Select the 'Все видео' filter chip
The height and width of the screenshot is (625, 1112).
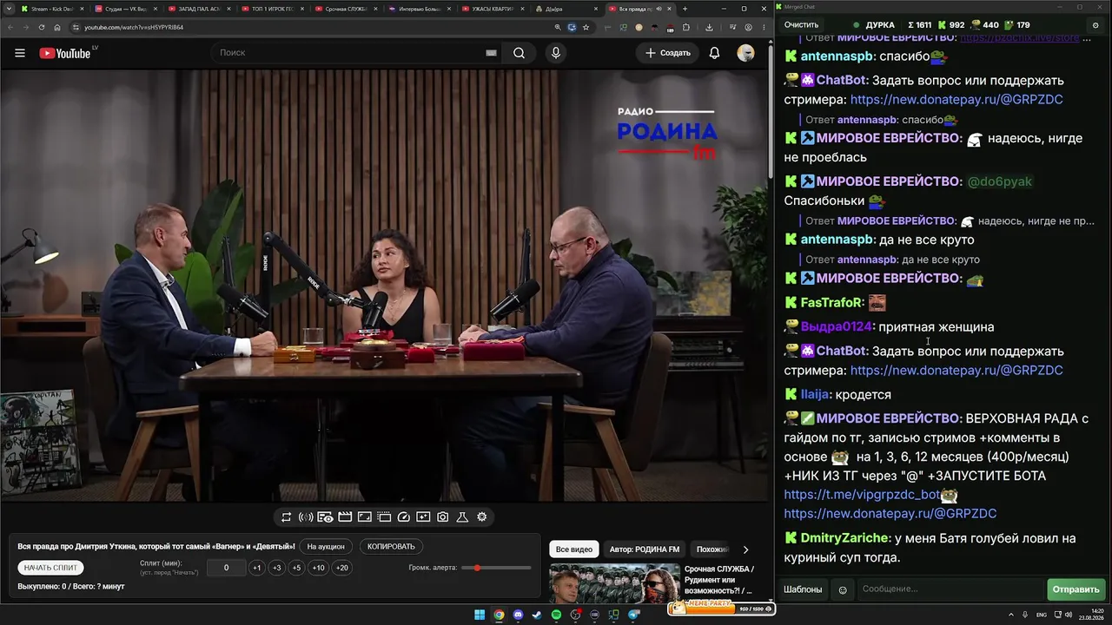574,549
